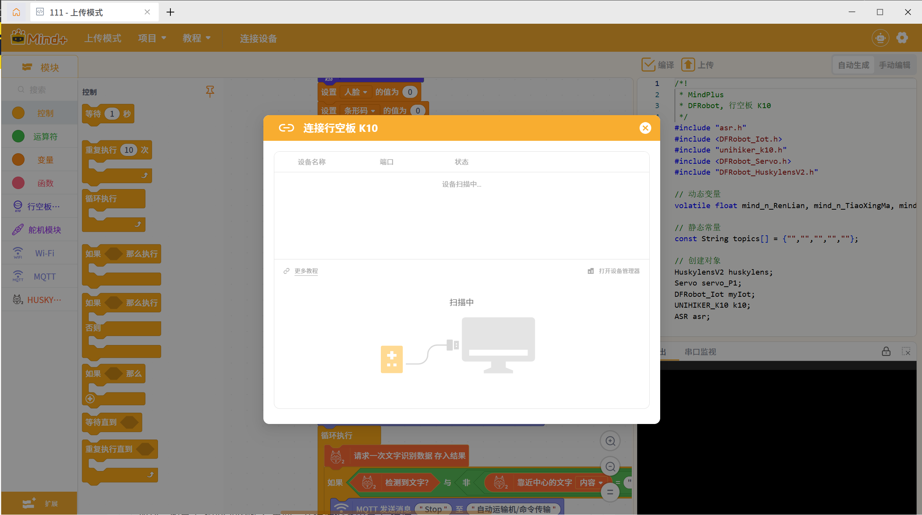Open the 更多教程 link
922x515 pixels.
click(x=306, y=271)
